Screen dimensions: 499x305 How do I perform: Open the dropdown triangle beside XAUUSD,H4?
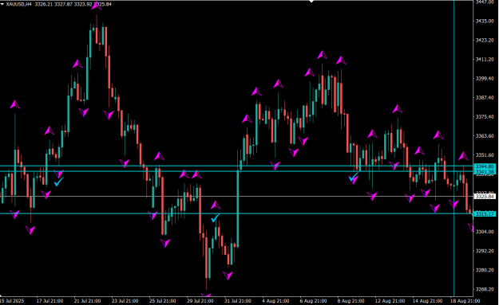pyautogui.click(x=2, y=4)
